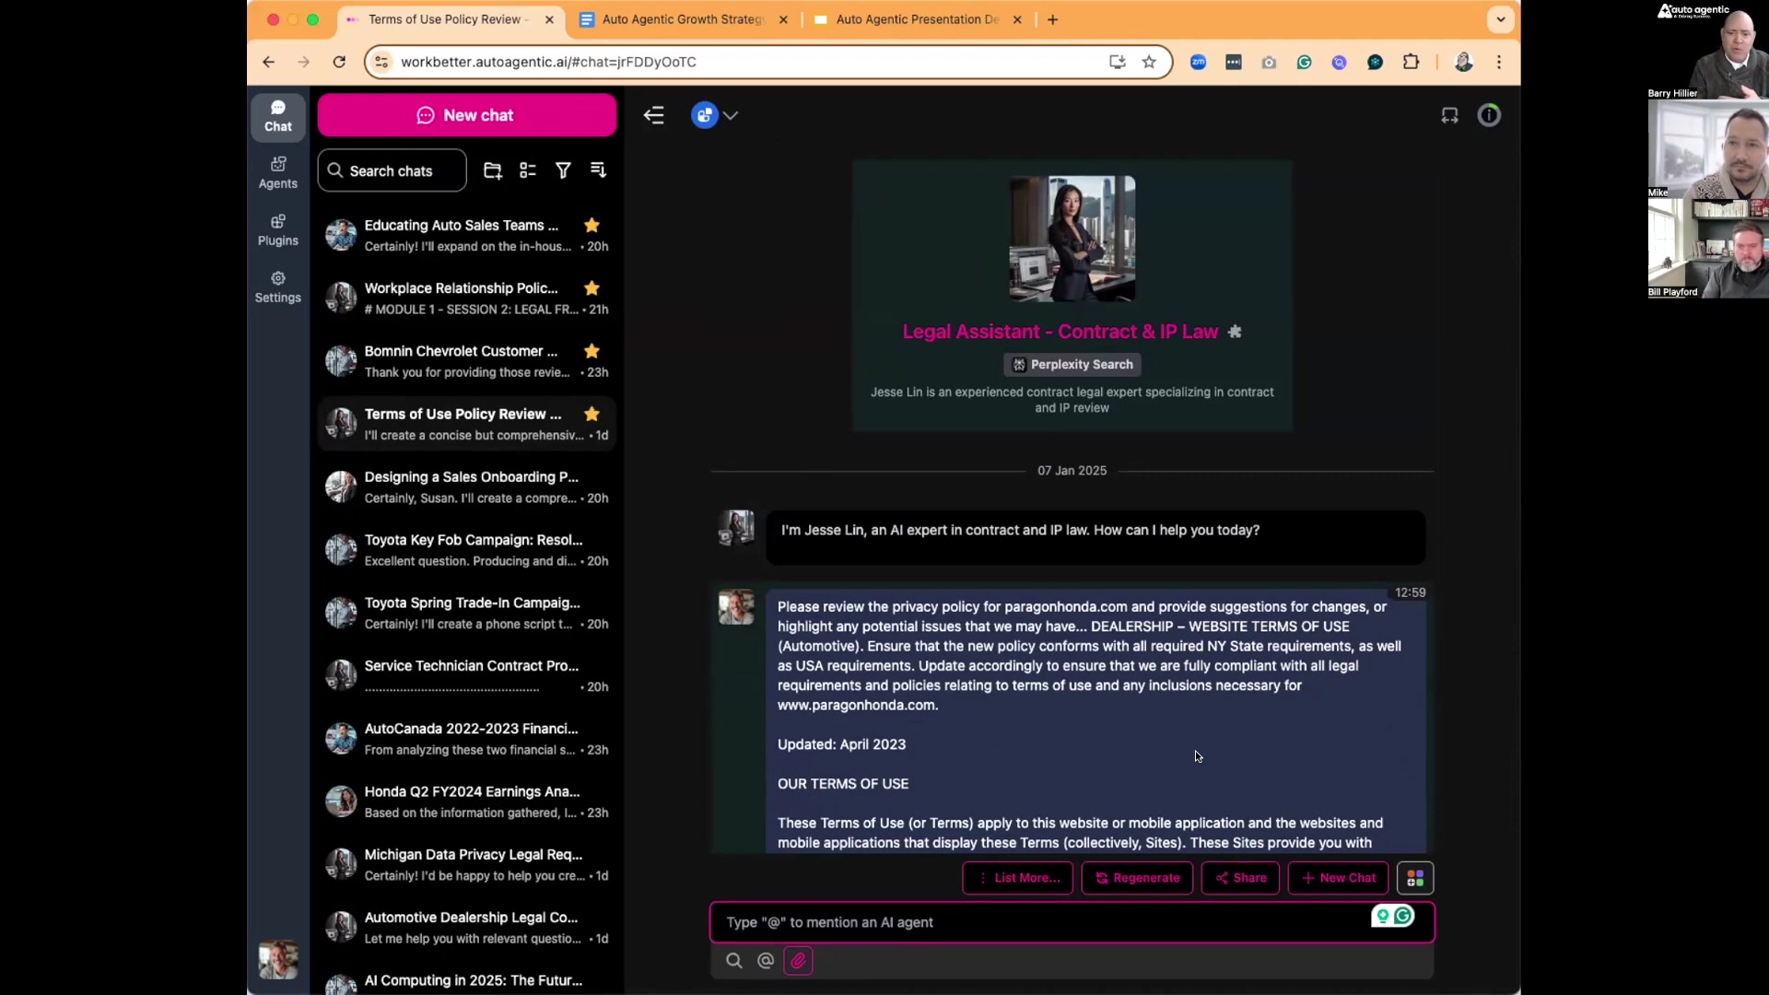This screenshot has height=995, width=1769.
Task: Open Toyota Spring Trade-In Campaign chat
Action: click(467, 613)
